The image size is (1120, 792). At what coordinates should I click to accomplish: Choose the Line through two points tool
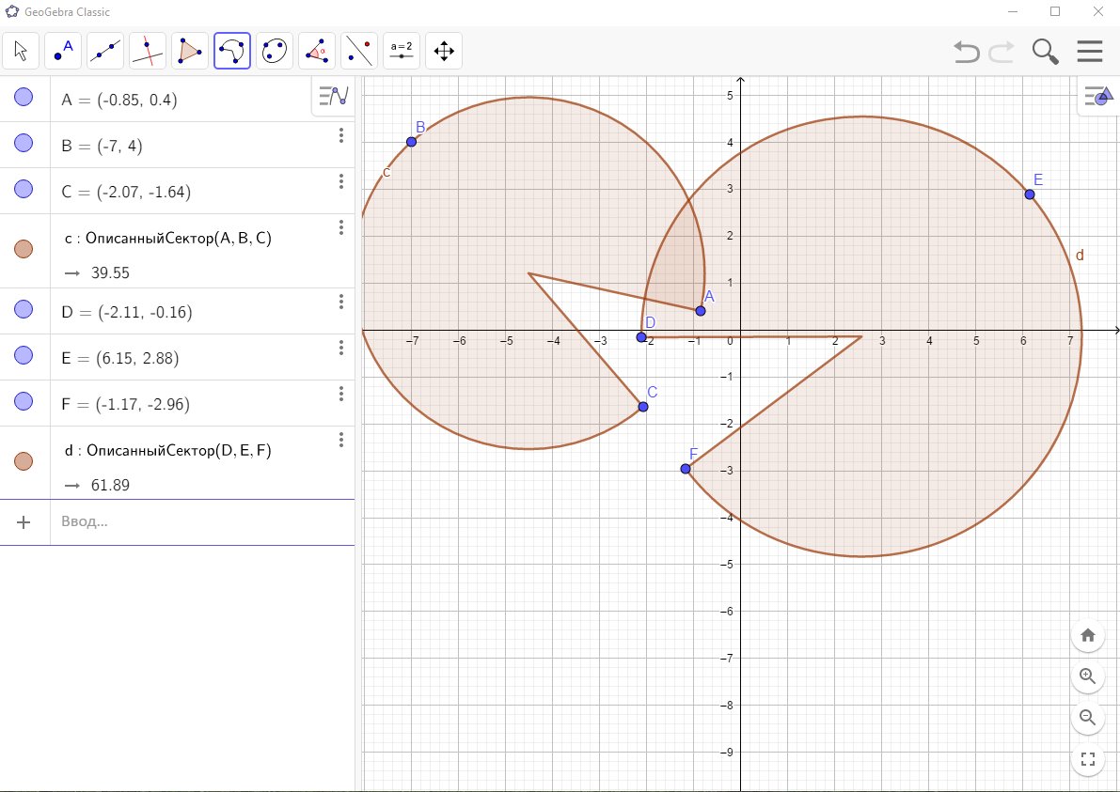pyautogui.click(x=105, y=51)
